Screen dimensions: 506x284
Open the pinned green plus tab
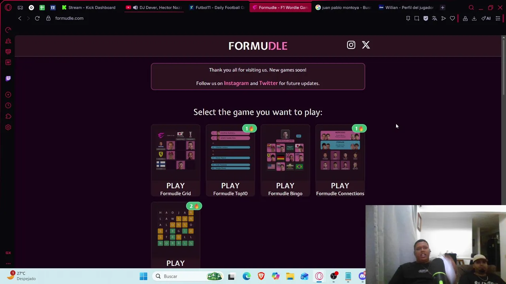tap(42, 7)
